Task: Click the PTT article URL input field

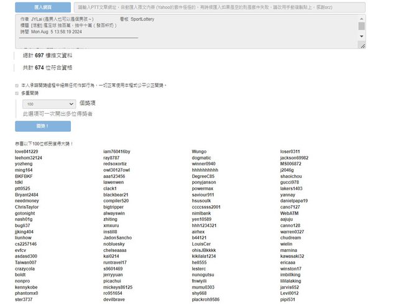Action: 219,7
